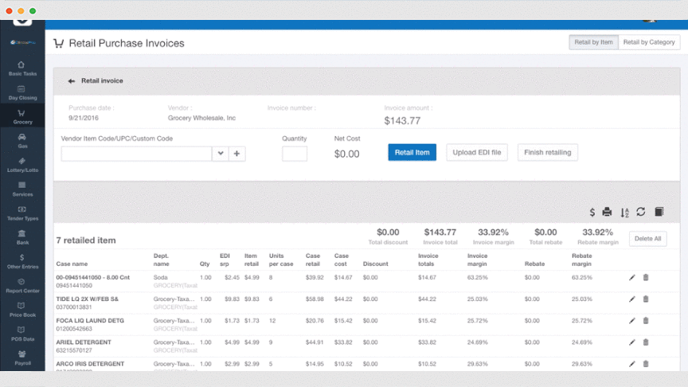Open Gas section in sidebar
The image size is (688, 387).
click(21, 140)
